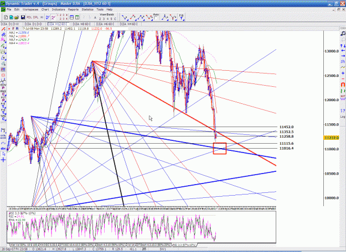Select the zigzag swing tool in sidebar
The width and height of the screenshot is (346, 252).
click(x=3, y=81)
